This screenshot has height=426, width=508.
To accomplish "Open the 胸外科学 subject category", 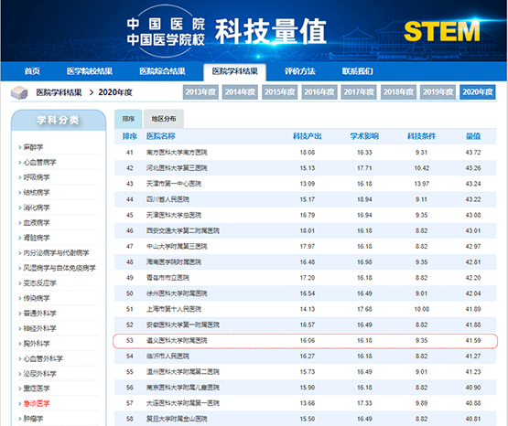I will point(37,343).
